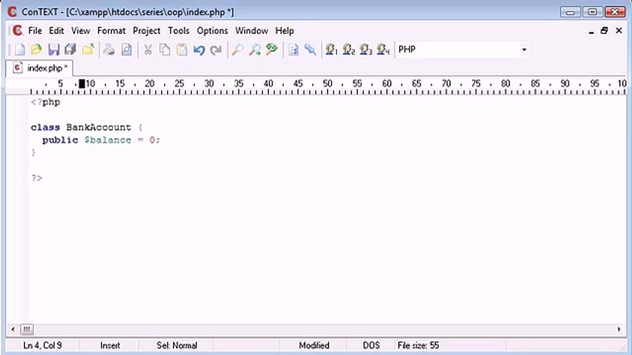Paste from clipboard with the Paste icon
This screenshot has height=355, width=632.
pyautogui.click(x=182, y=49)
